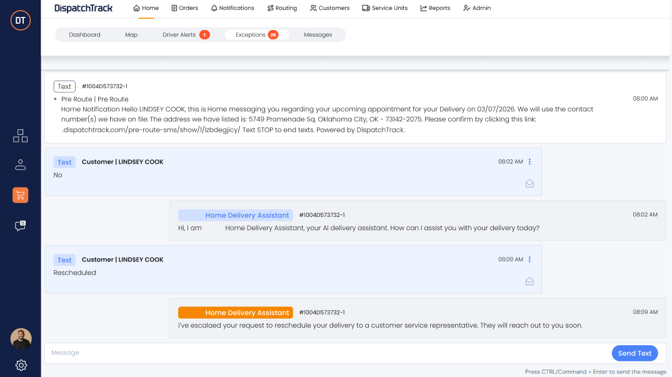Click order number #1004D573732-1 on Pre Route message
672x377 pixels.
coord(104,86)
